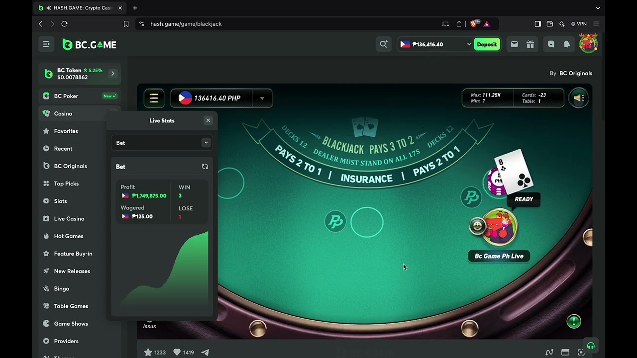Click the green exclamation info icon
This screenshot has width=637, height=358.
coord(574,321)
